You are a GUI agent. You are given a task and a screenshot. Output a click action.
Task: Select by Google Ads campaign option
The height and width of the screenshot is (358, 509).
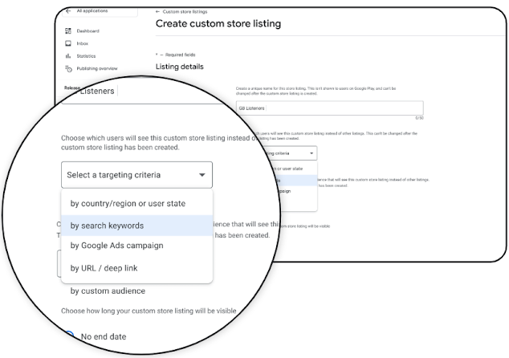[117, 246]
